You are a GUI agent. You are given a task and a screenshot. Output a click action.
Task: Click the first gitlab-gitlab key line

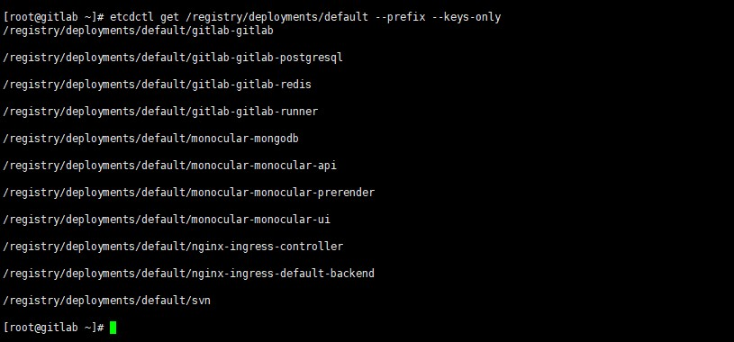coord(138,31)
